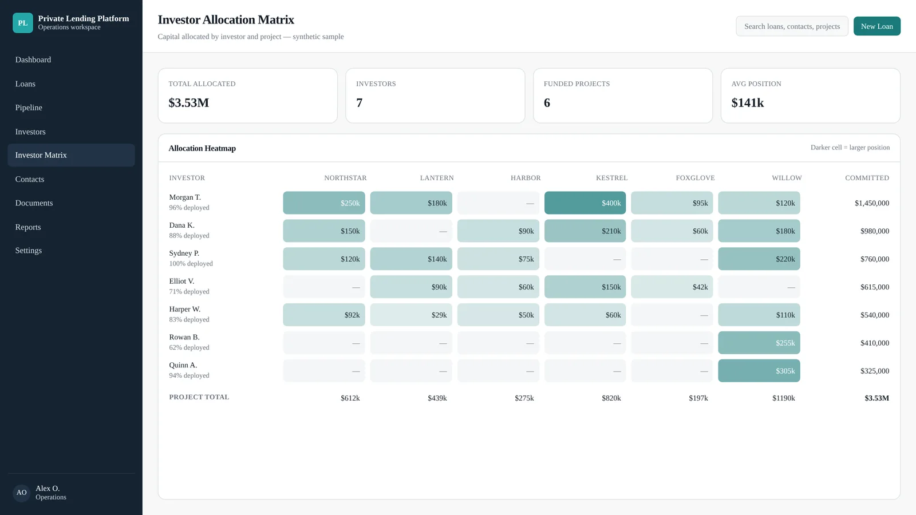Click Kestrel project total $820k

[611, 398]
